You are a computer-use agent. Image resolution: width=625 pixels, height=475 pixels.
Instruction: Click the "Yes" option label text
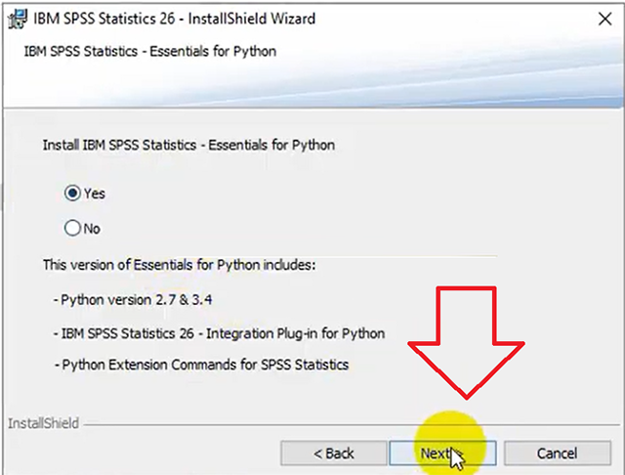point(94,194)
